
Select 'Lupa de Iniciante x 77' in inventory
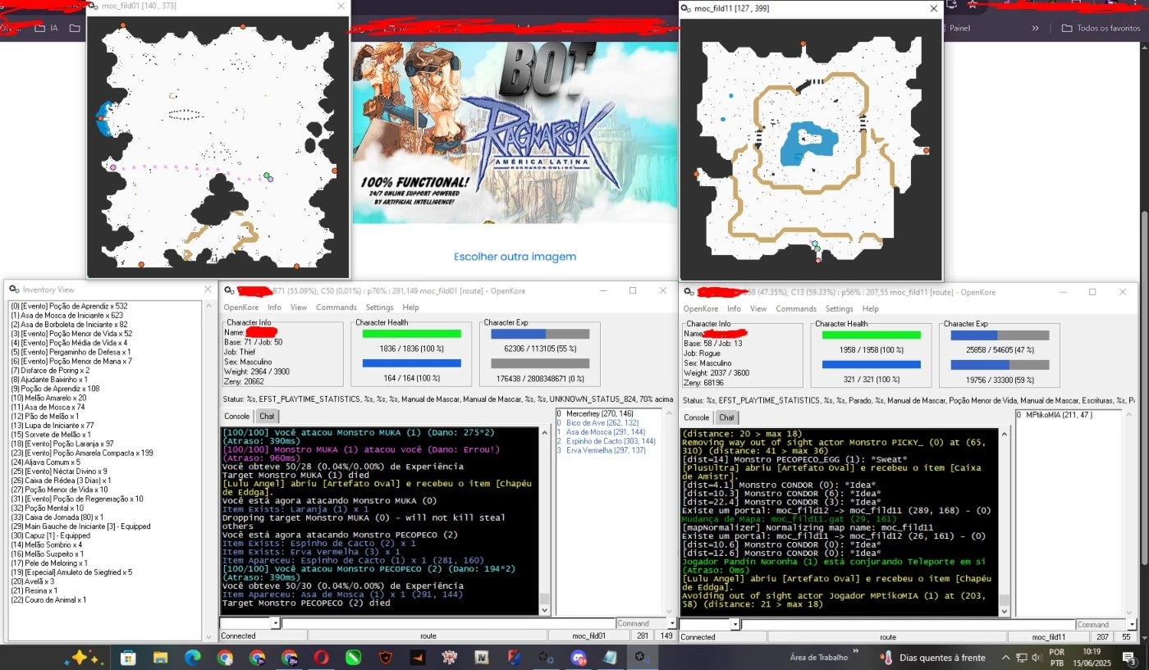click(x=53, y=426)
